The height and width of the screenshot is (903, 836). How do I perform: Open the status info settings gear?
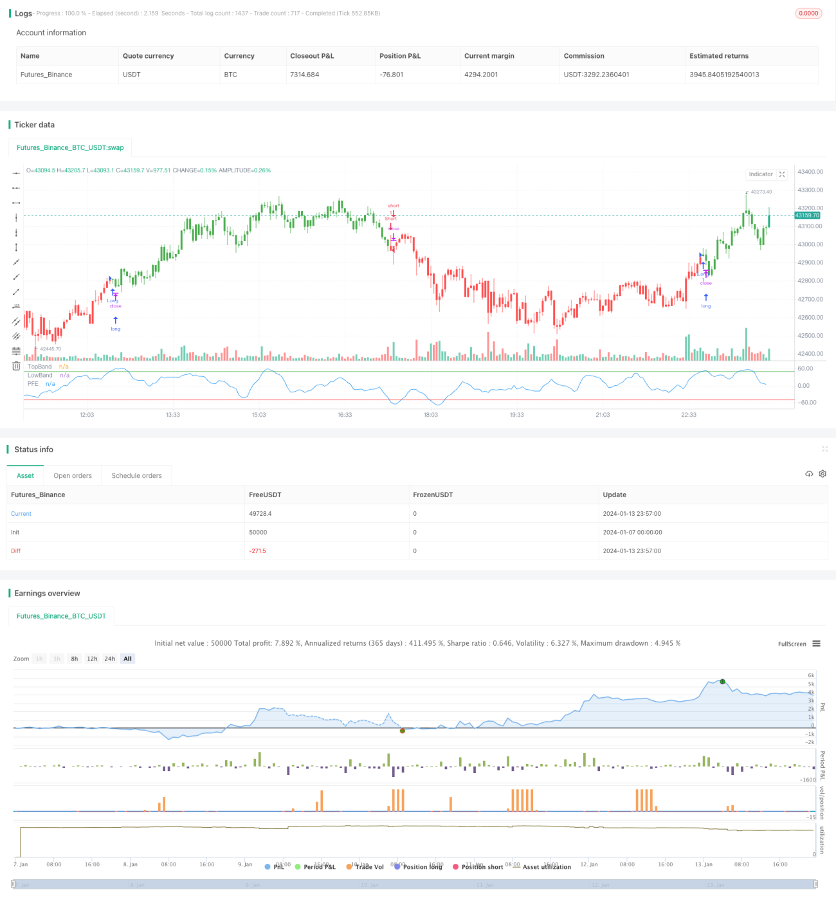[822, 474]
